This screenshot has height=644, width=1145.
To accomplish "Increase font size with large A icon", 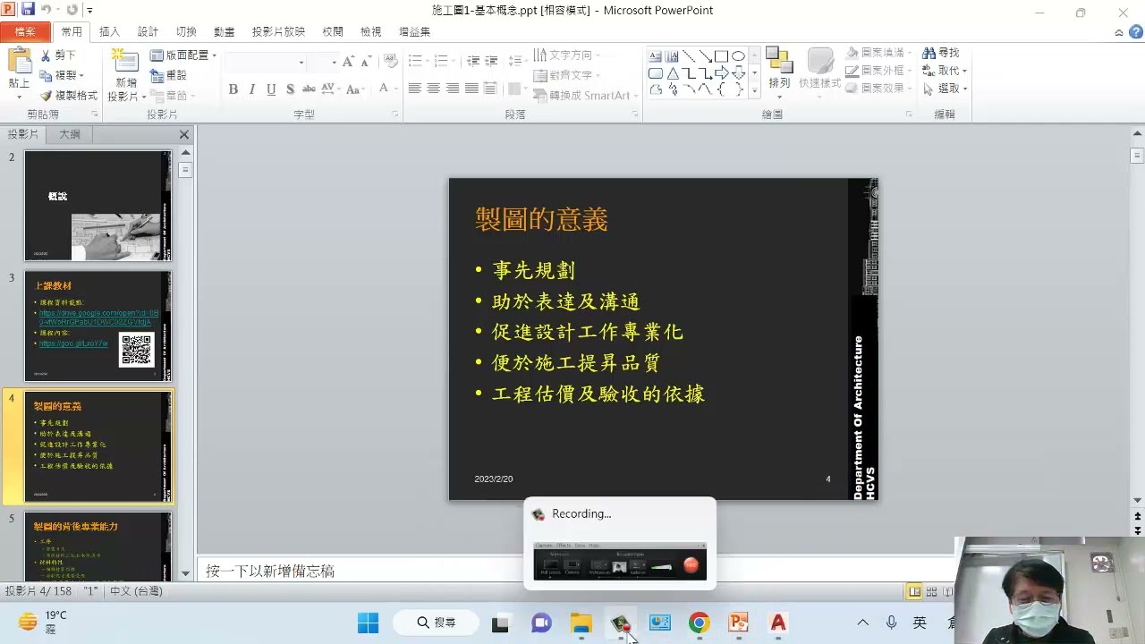I will click(349, 62).
